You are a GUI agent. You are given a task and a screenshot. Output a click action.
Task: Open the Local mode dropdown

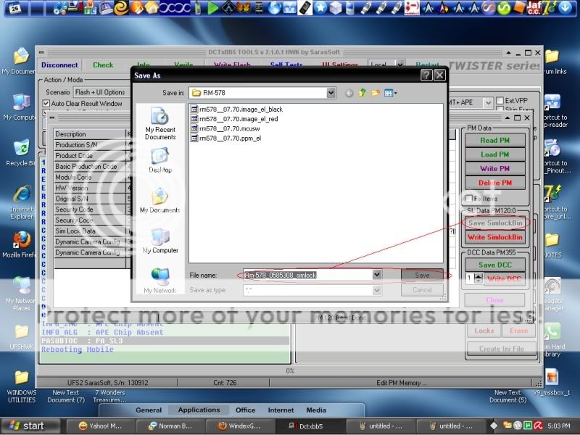pyautogui.click(x=401, y=65)
